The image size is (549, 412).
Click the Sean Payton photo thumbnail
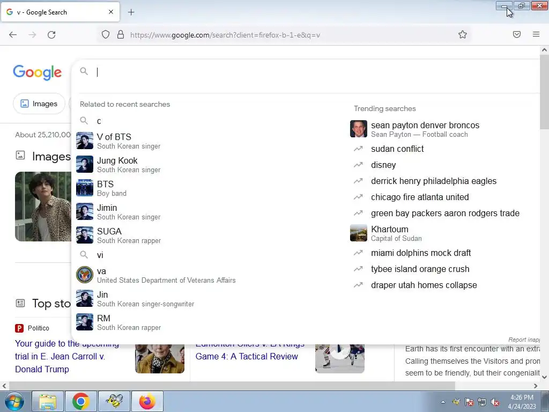[x=359, y=129]
